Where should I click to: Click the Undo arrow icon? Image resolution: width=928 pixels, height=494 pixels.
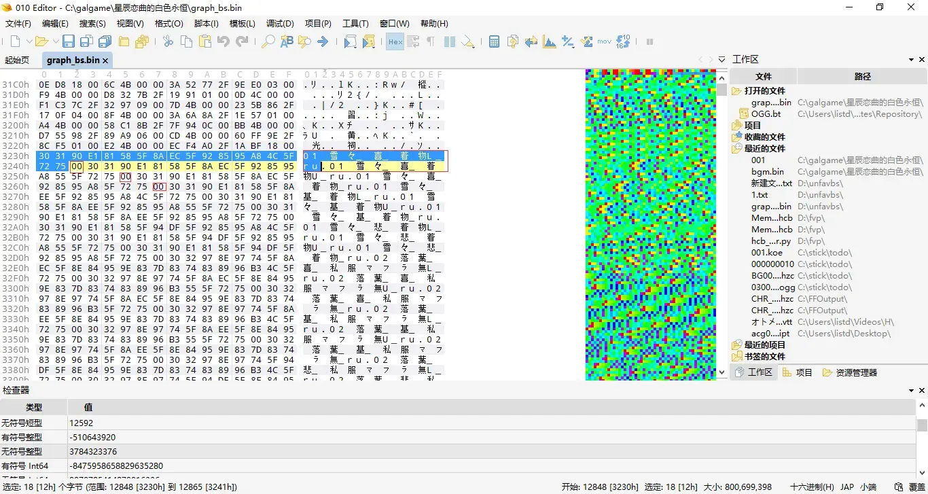tap(223, 41)
